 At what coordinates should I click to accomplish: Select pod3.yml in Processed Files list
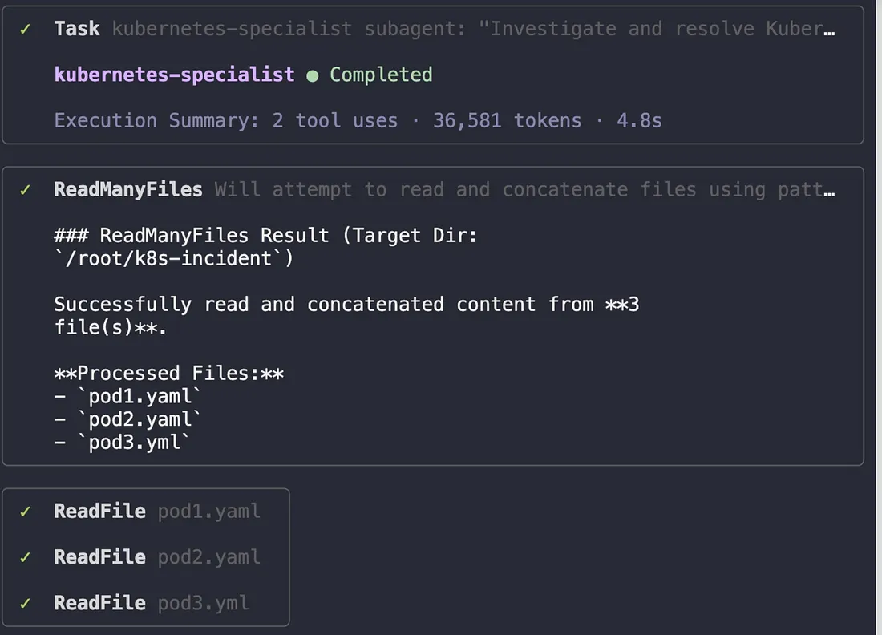(128, 442)
